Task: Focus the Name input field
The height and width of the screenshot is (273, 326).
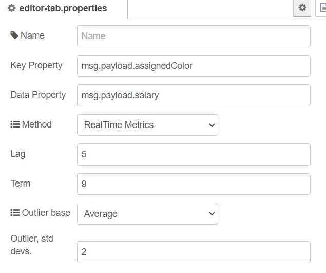Action: point(194,36)
